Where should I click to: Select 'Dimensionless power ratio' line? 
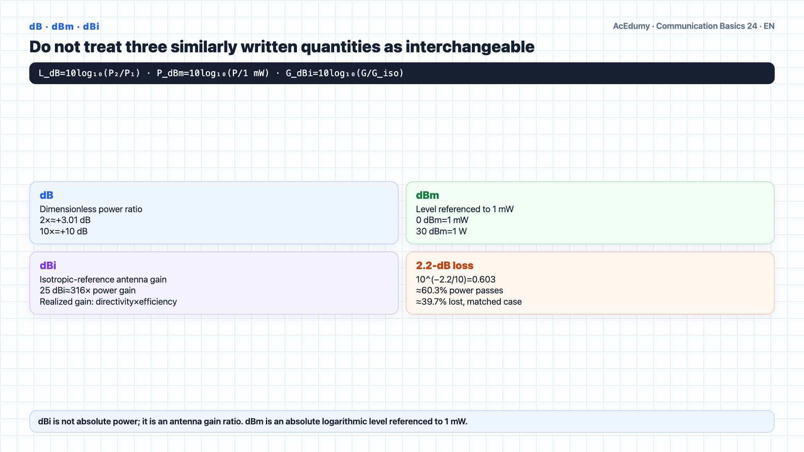coord(91,209)
